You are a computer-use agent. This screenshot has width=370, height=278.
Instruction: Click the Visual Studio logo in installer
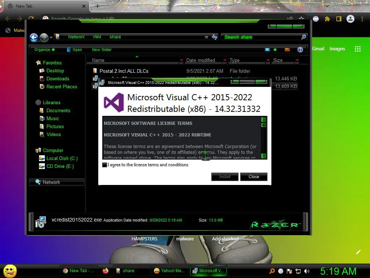click(114, 102)
